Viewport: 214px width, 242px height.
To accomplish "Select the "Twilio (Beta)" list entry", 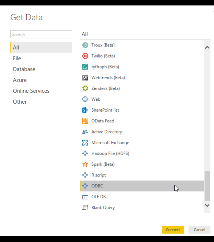I will coord(103,56).
